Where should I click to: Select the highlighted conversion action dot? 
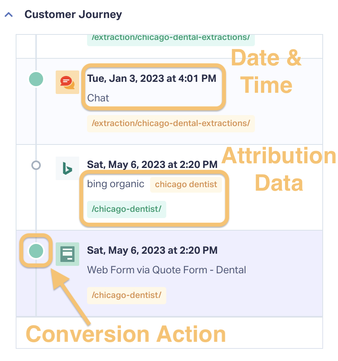[x=36, y=251]
